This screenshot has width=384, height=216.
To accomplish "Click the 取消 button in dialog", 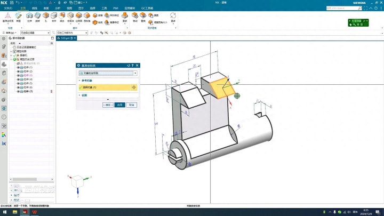I will pyautogui.click(x=132, y=105).
